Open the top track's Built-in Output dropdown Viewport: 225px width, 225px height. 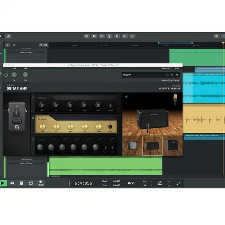tap(26, 52)
